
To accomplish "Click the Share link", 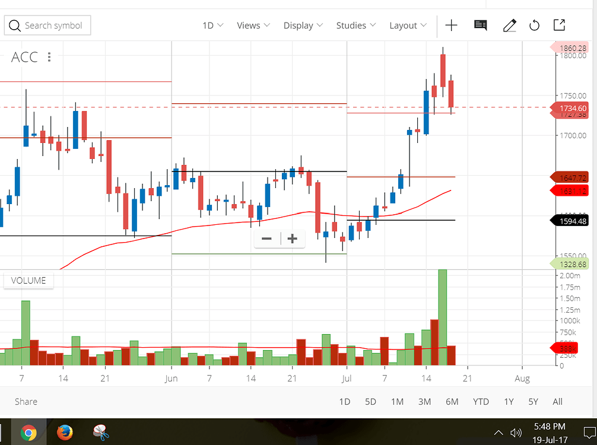I will tap(26, 402).
